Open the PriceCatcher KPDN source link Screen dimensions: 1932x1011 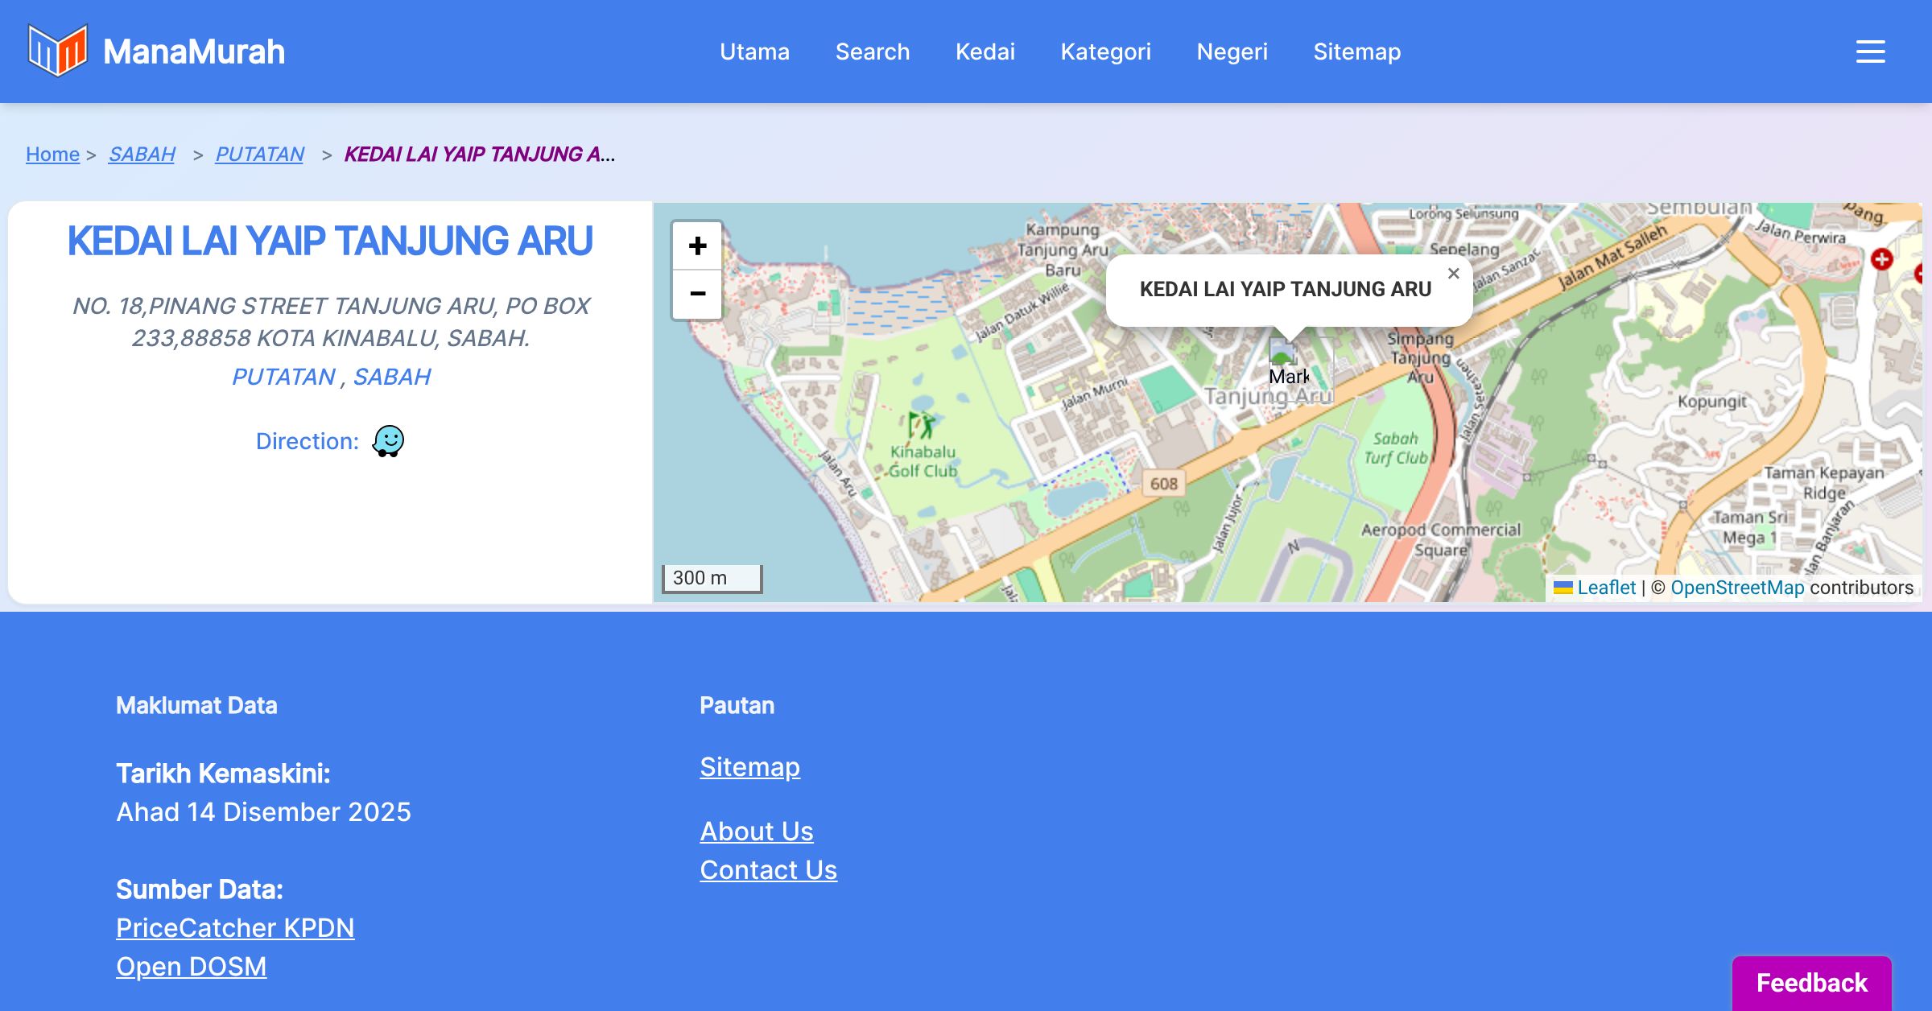tap(235, 927)
